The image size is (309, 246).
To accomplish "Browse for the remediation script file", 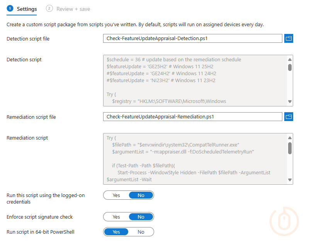I will 289,116.
